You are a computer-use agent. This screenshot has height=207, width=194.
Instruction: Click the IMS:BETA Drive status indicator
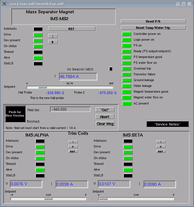pyautogui.click(x=128, y=147)
